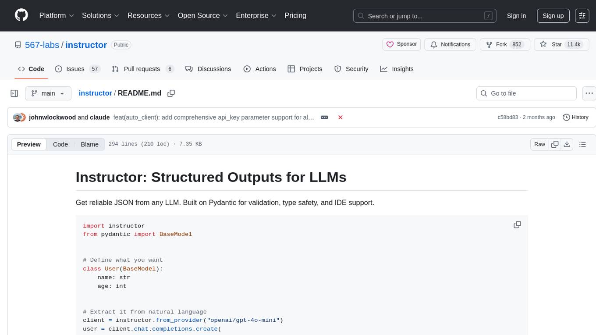Viewport: 596px width, 335px height.
Task: Click the star count 11.4k
Action: click(x=574, y=44)
